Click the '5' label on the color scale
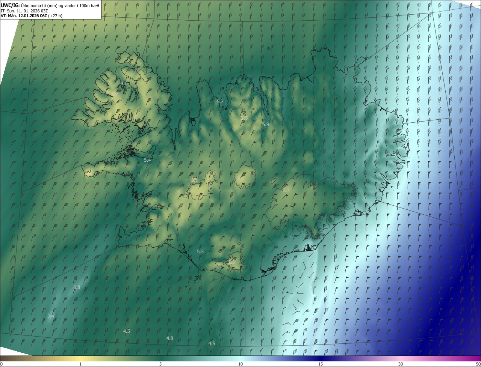481x367 pixels. pos(160,364)
